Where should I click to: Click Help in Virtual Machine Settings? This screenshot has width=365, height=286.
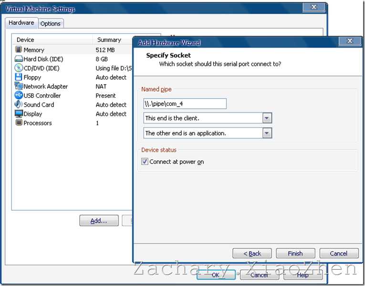(x=303, y=275)
